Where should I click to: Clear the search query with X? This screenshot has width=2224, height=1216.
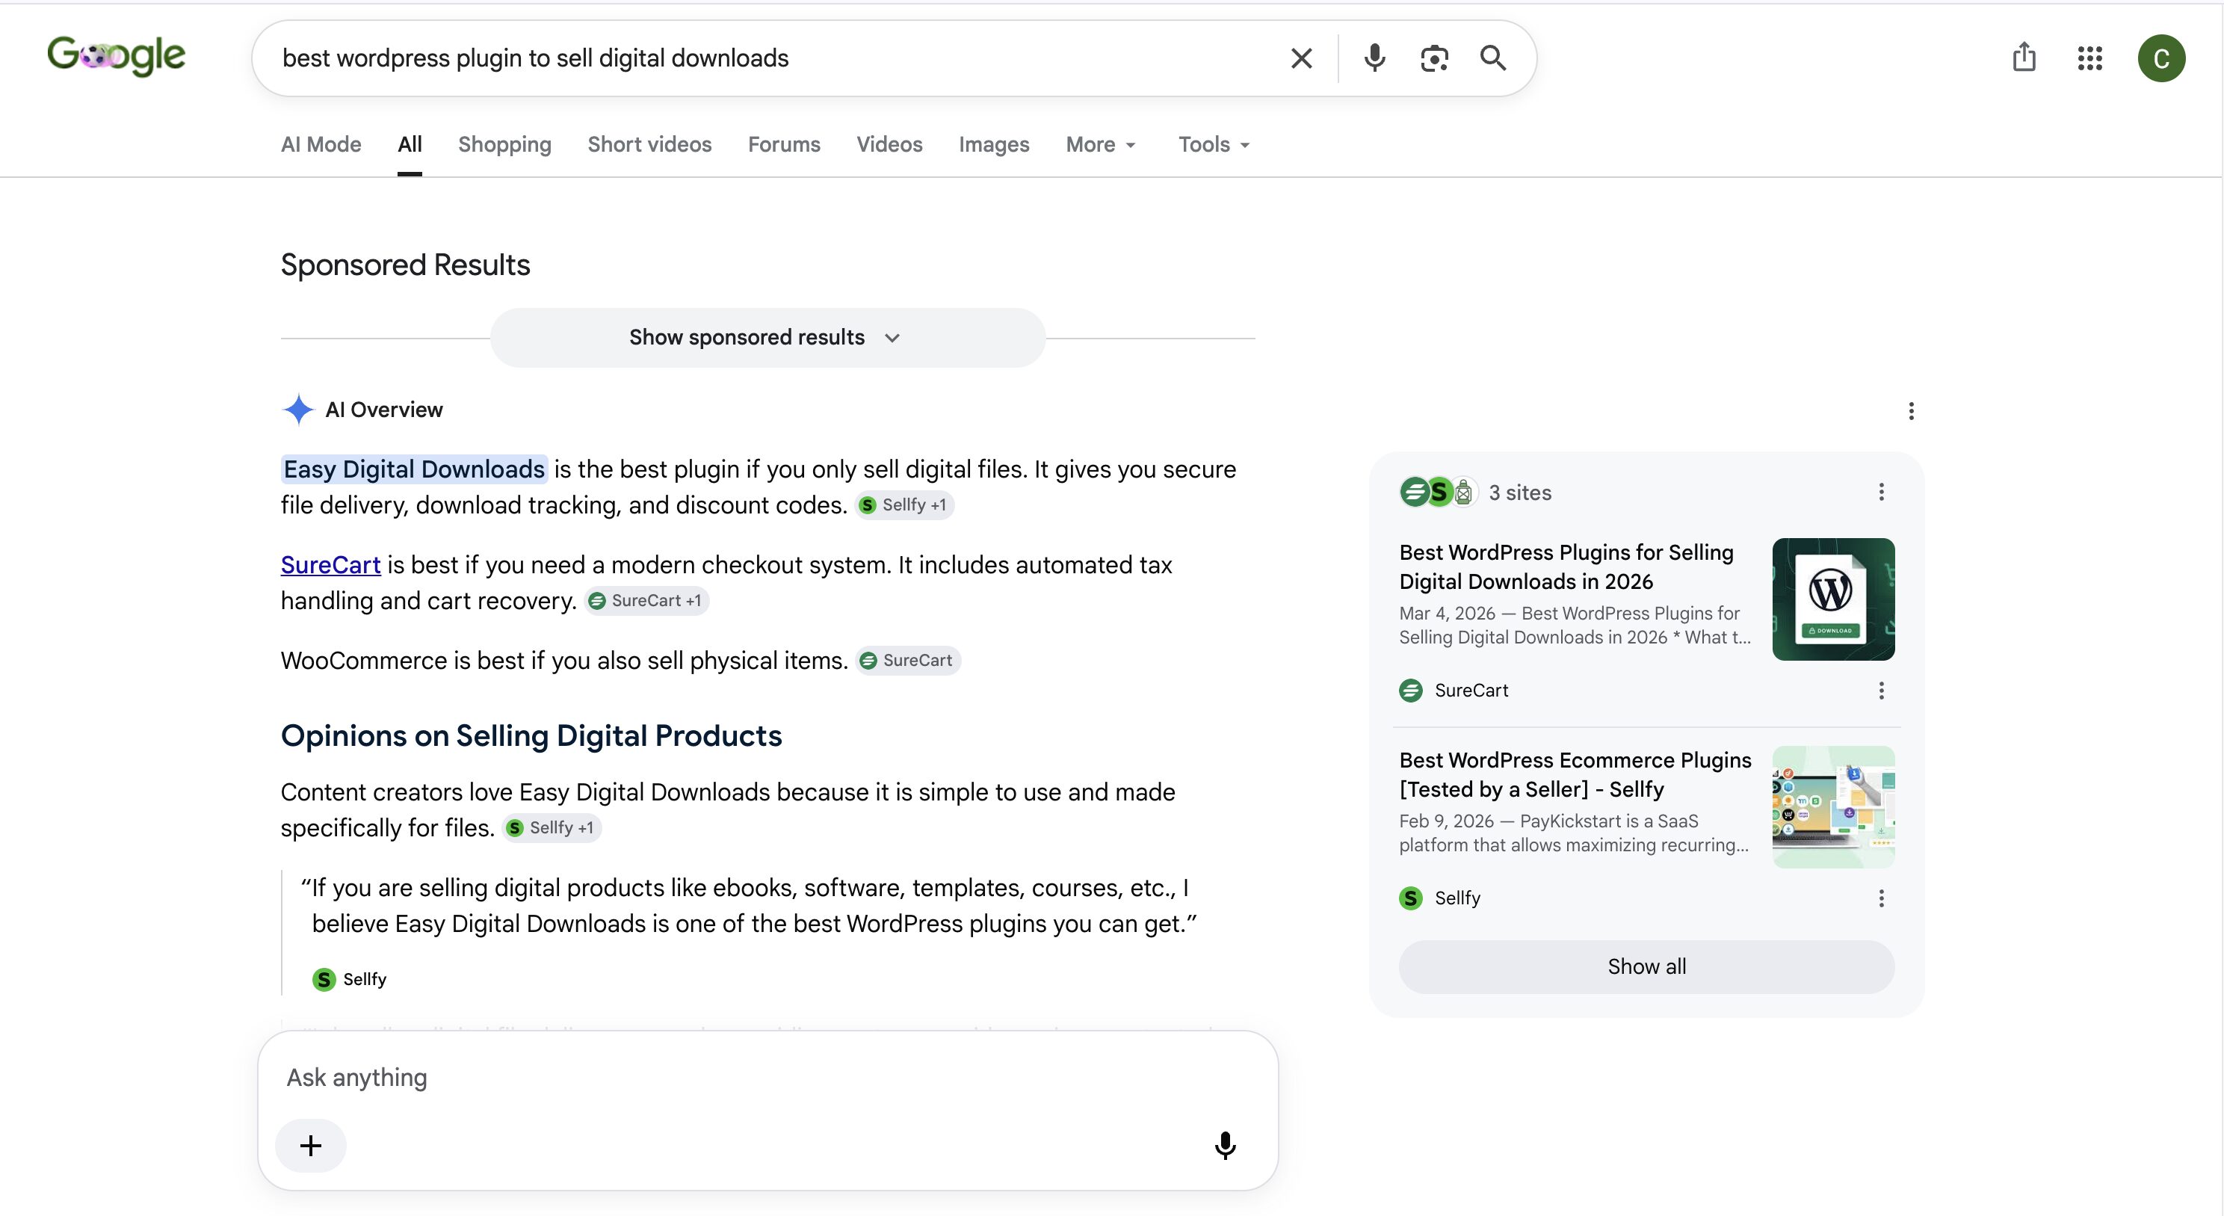click(1301, 58)
